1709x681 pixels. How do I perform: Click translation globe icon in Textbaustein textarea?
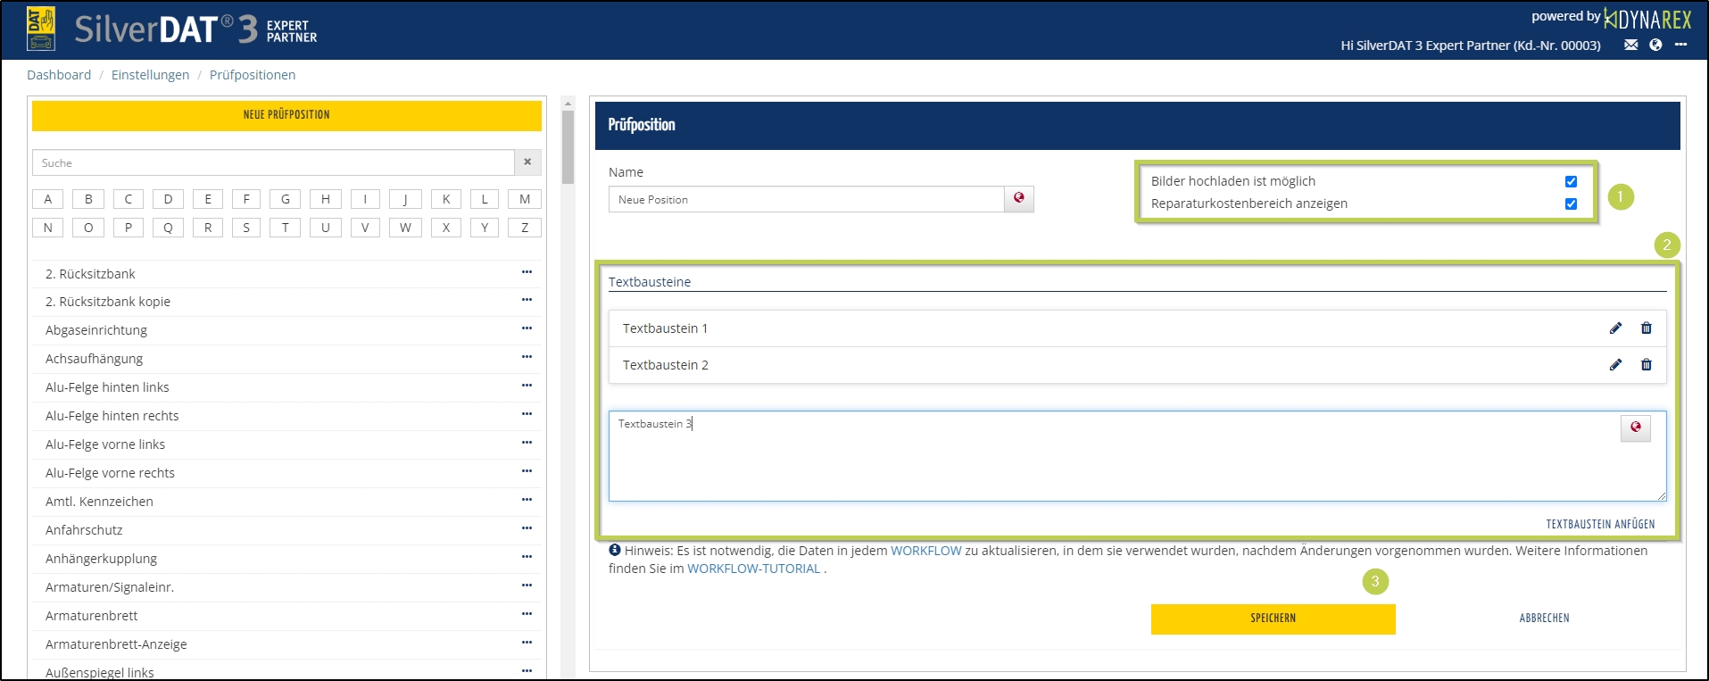[1635, 428]
